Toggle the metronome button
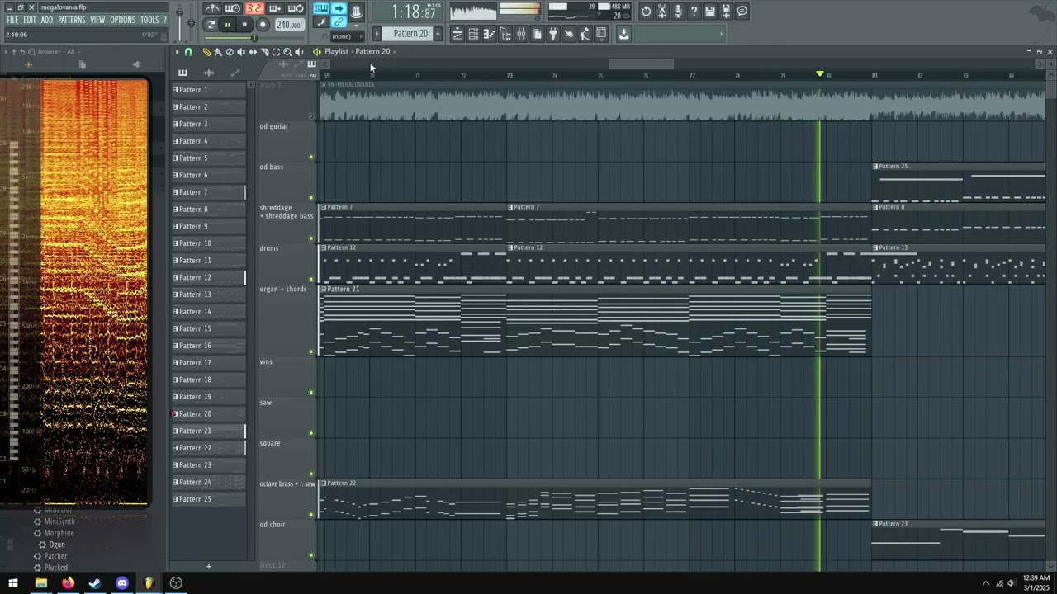Viewport: 1057px width, 594px height. 212,9
